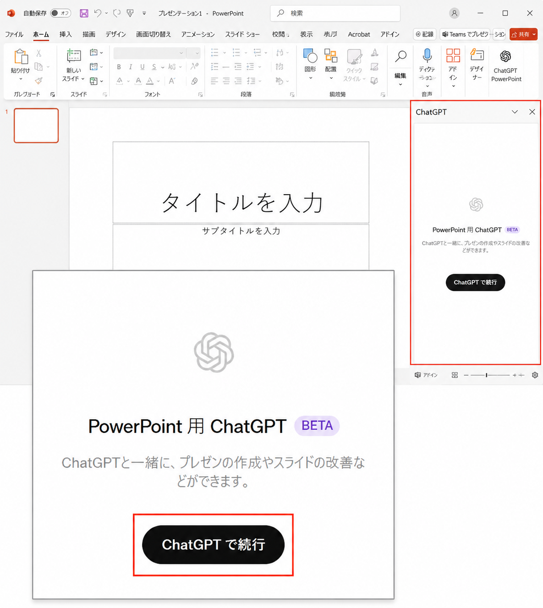Click the font color A swatch
The image size is (543, 608).
(x=150, y=81)
